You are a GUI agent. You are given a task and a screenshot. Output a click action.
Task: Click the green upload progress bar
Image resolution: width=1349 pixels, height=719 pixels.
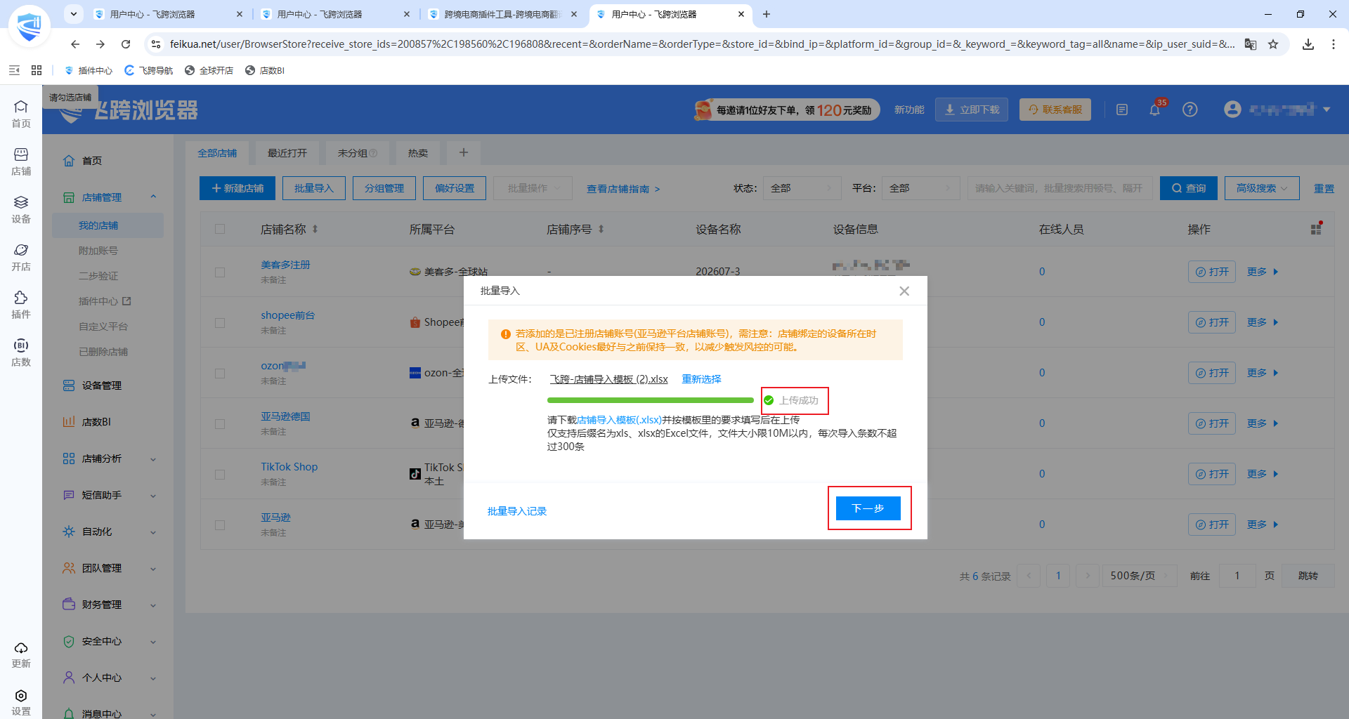click(651, 400)
